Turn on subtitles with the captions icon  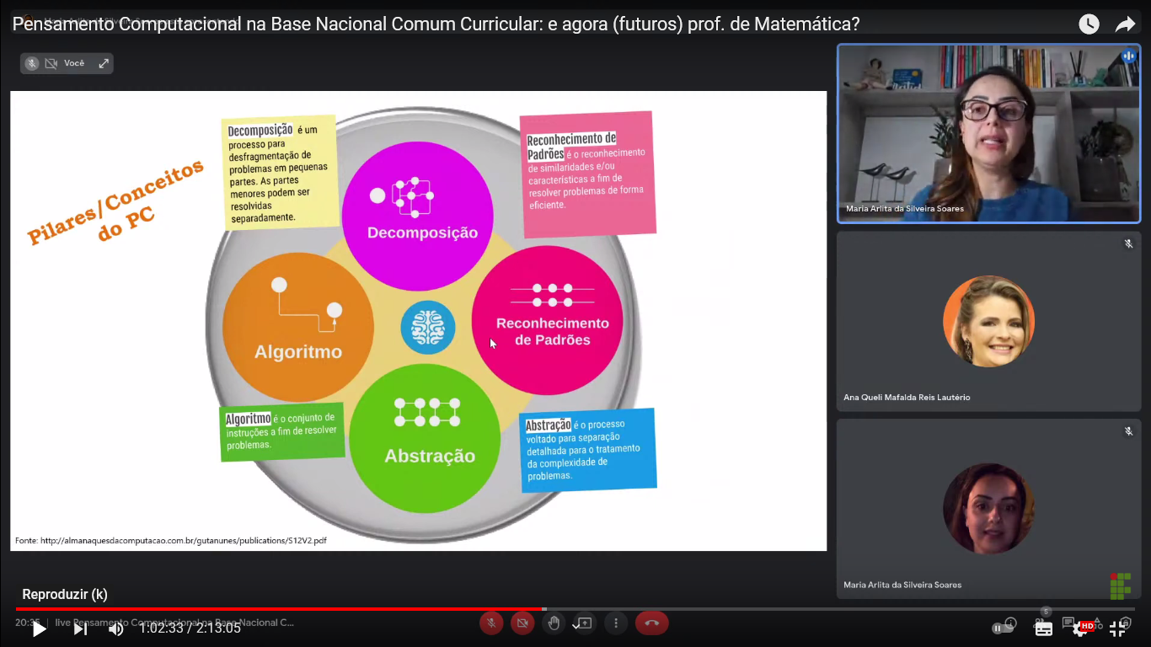1044,628
